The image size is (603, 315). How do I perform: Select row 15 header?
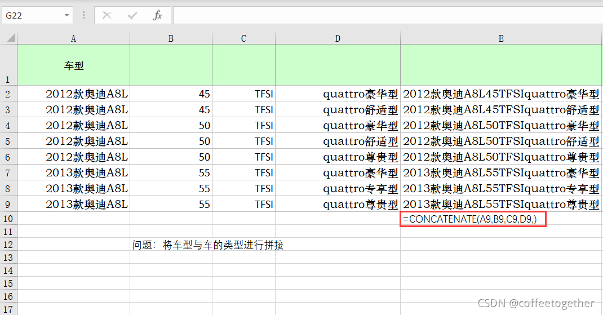8,283
